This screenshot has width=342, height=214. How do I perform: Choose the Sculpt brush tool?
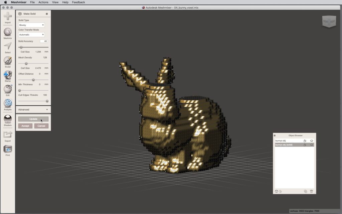8,61
